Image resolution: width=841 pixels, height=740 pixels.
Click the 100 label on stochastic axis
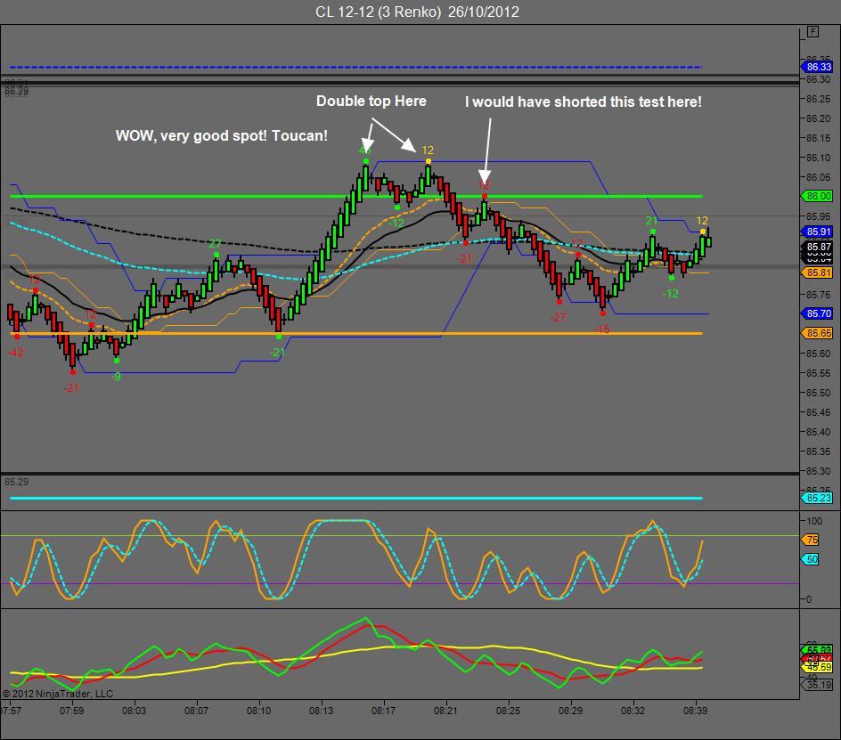(814, 521)
